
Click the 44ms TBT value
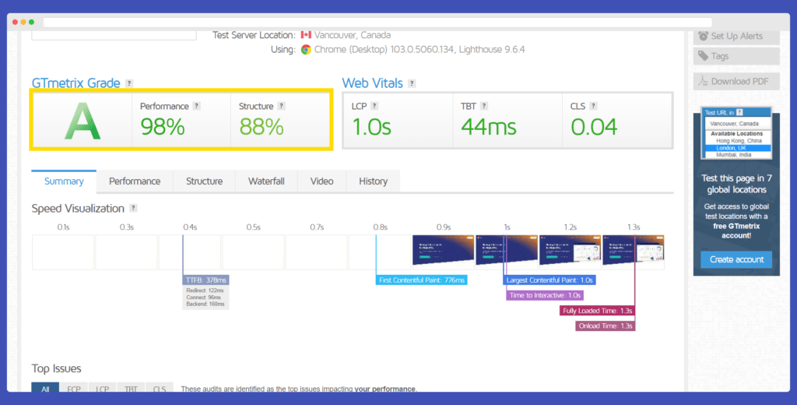pyautogui.click(x=489, y=126)
